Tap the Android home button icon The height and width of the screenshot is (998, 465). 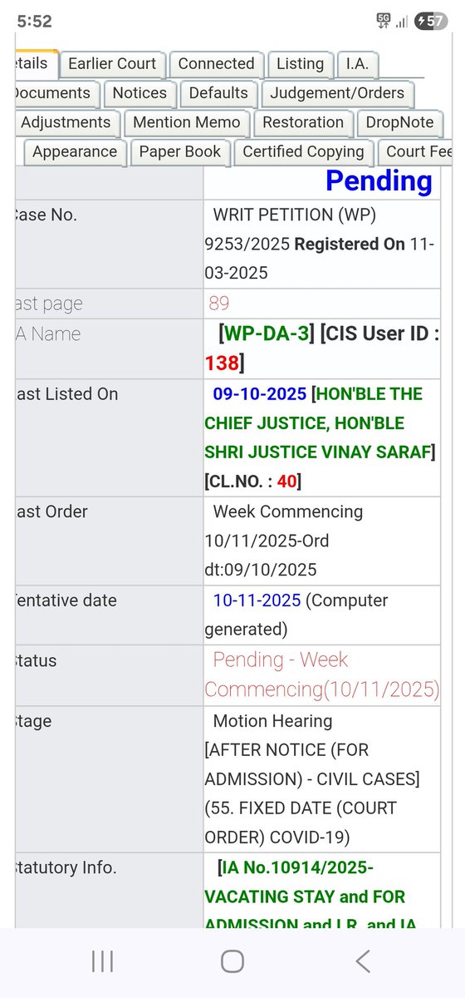[x=232, y=962]
